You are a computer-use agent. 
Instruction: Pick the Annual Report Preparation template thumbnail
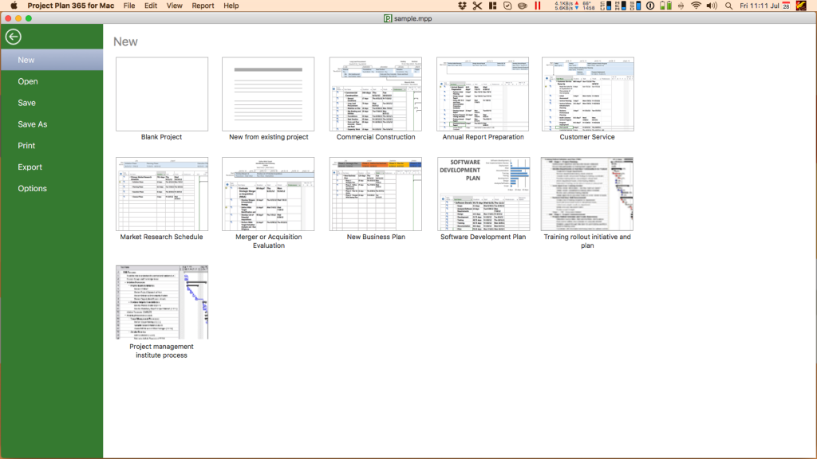tap(483, 94)
